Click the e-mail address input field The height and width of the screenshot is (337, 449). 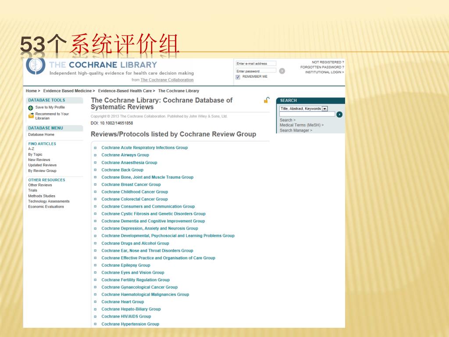[256, 64]
